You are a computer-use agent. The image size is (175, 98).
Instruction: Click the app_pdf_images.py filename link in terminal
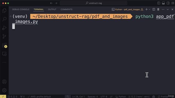tap(165, 17)
